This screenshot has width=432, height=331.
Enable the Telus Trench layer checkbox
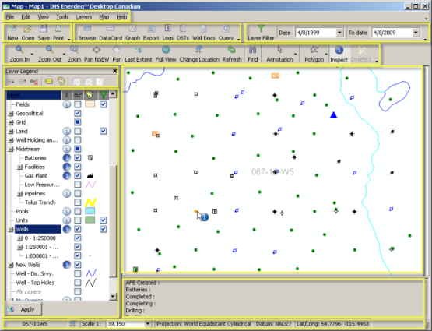[x=78, y=202]
